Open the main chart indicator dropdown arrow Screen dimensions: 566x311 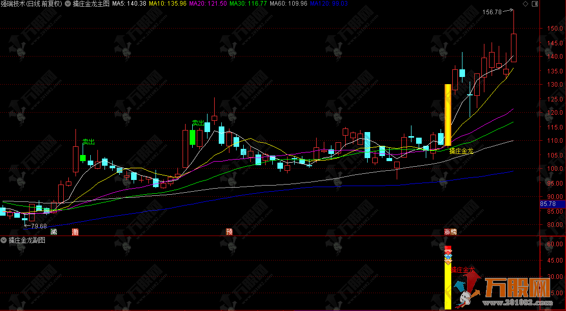click(68, 4)
